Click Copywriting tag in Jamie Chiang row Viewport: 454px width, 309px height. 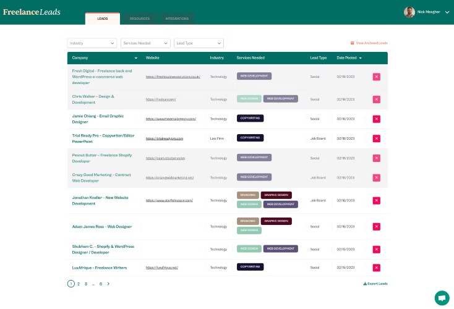pyautogui.click(x=250, y=118)
